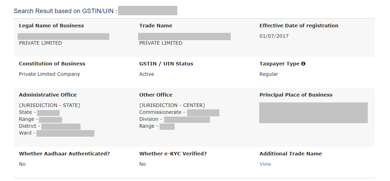Select the Effective Date 01/07/2017 value
The image size is (390, 181).
(274, 36)
